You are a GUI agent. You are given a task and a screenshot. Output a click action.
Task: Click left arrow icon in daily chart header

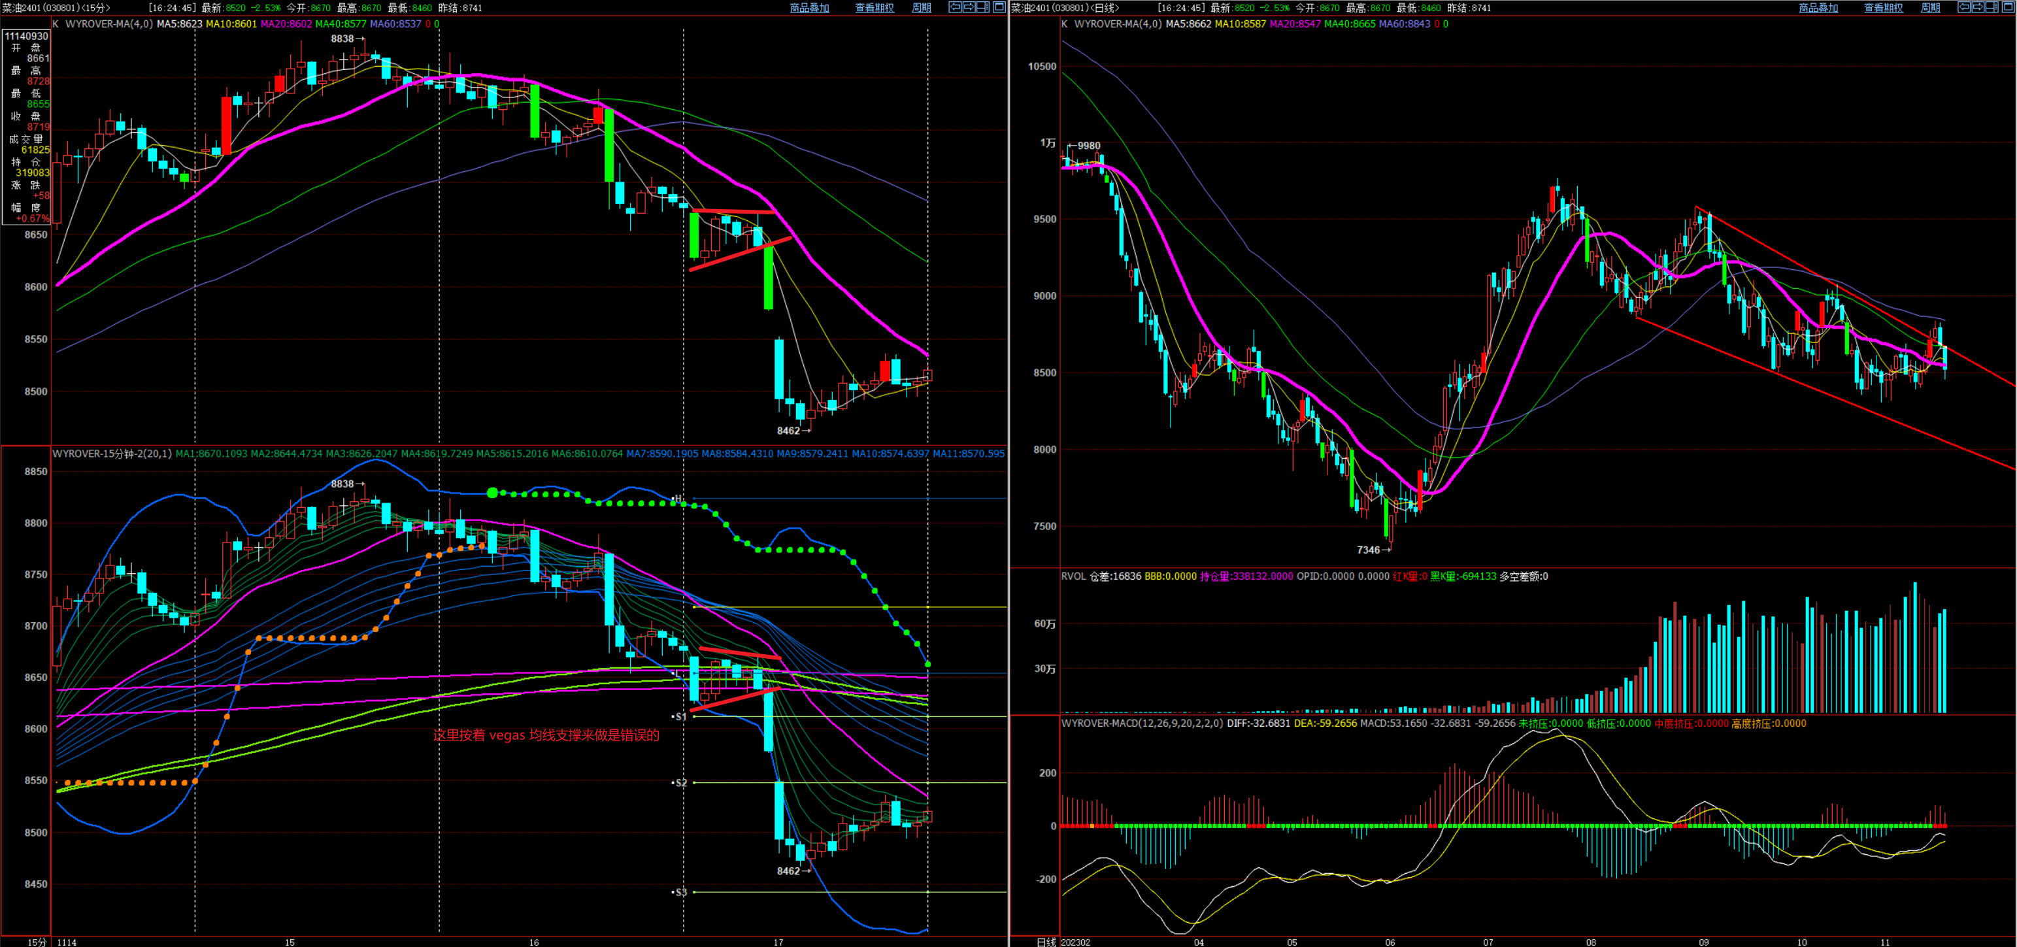(x=1964, y=7)
